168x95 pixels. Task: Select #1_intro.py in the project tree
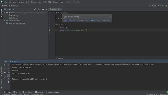14,18
